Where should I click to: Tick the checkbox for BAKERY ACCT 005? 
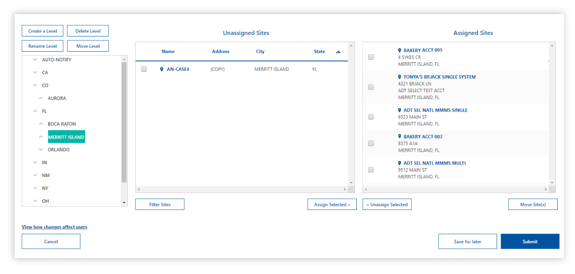point(371,57)
